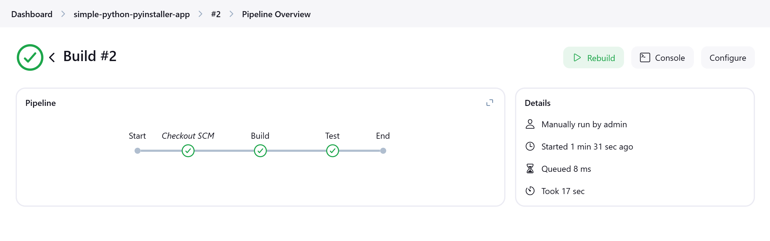
Task: Open the Dashboard breadcrumb link
Action: (32, 14)
